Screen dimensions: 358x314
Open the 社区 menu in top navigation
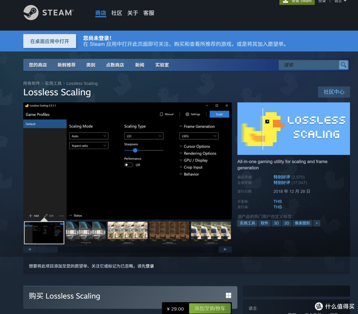click(x=117, y=13)
